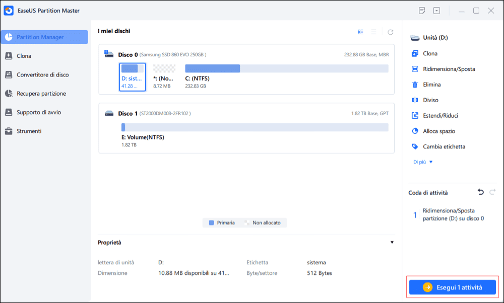Click the Disco 1 disk icon

click(x=109, y=113)
